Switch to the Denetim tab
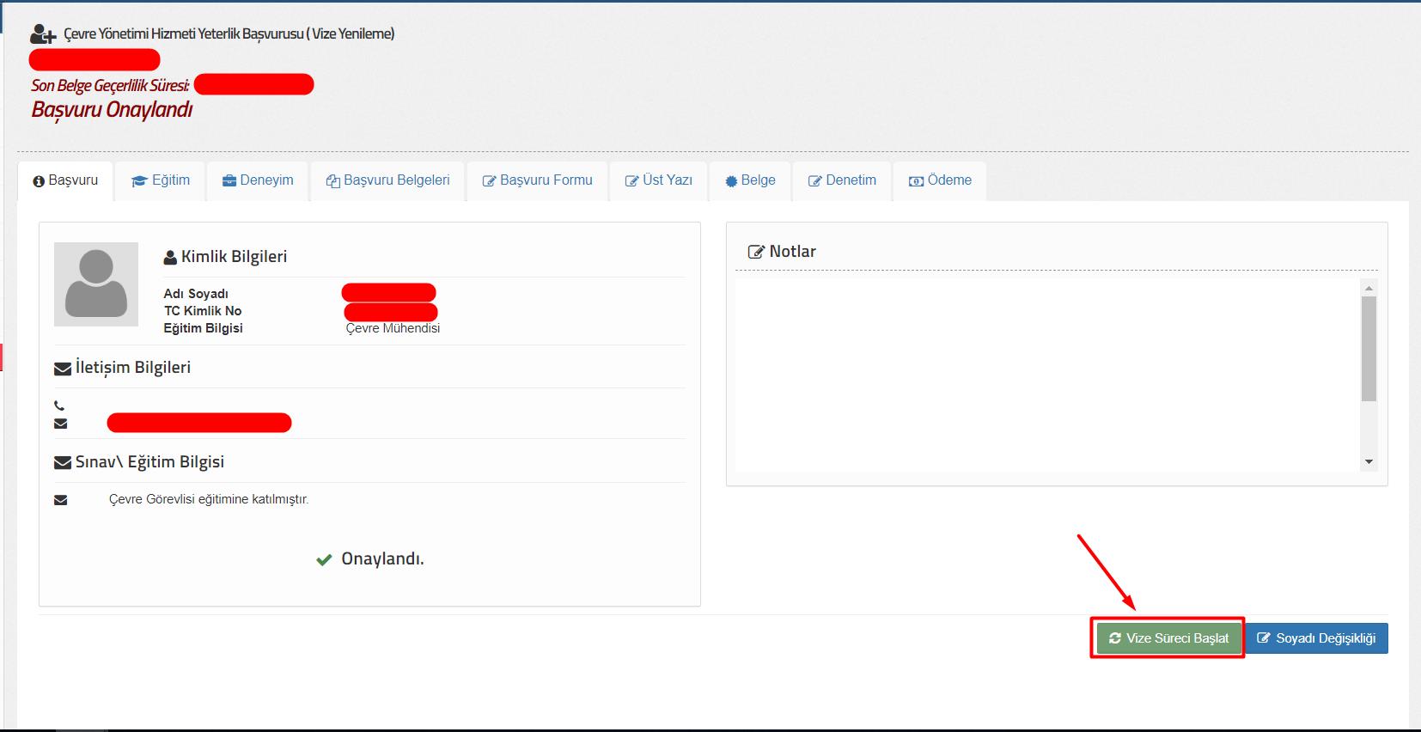This screenshot has width=1421, height=732. point(842,180)
